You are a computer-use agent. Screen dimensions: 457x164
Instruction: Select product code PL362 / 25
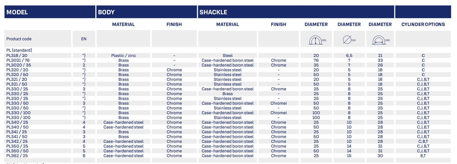click(17, 156)
